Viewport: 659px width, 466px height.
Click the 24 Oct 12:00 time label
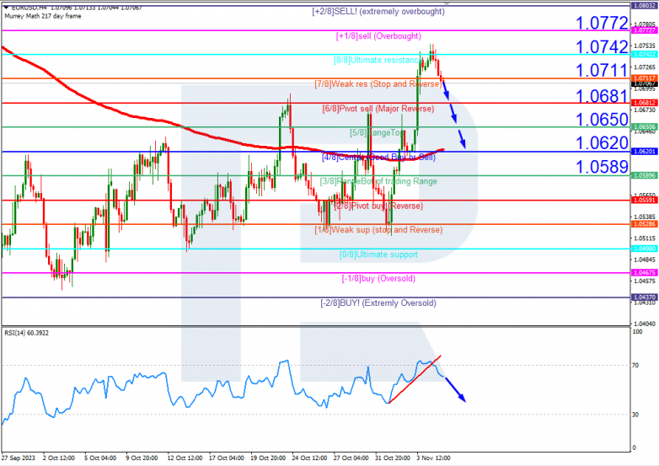point(309,458)
